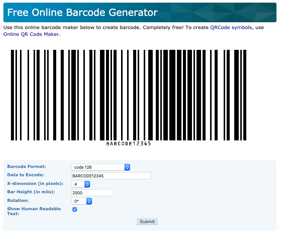Click the BARCODE12345 text under barcode
The width and height of the screenshot is (281, 234).
pos(129,144)
